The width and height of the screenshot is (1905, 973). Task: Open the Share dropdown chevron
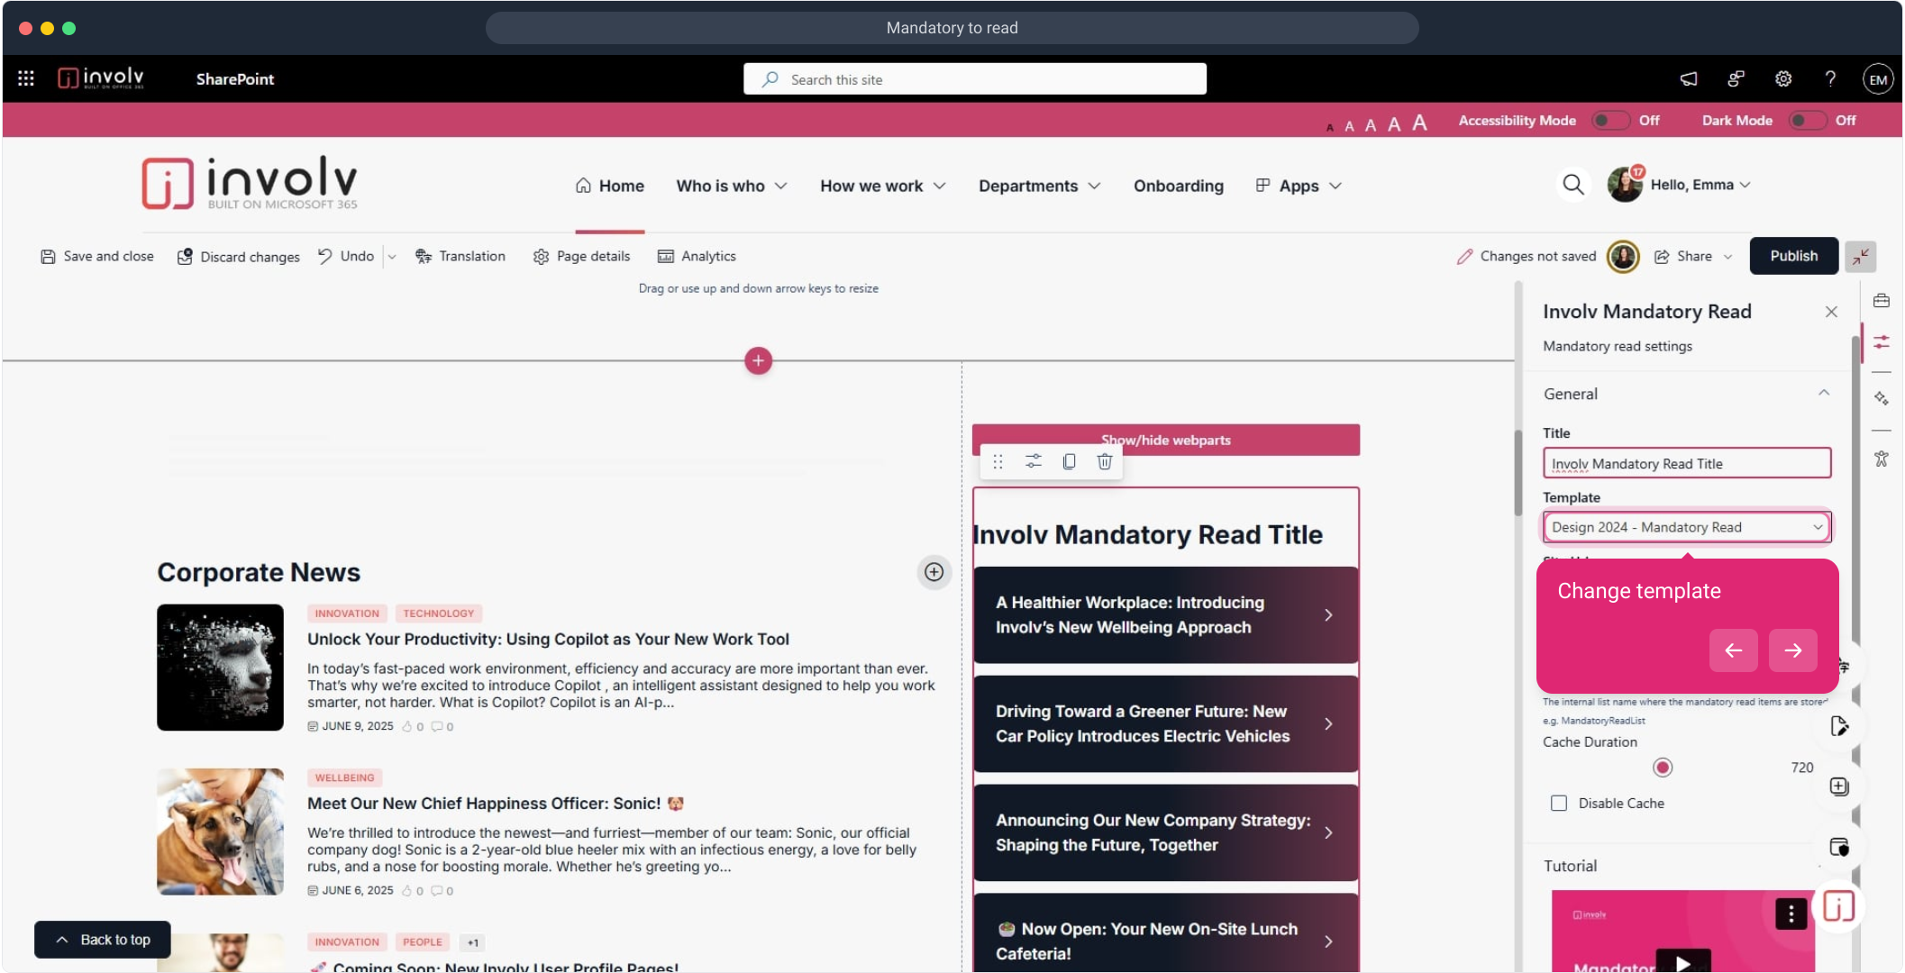click(x=1727, y=257)
